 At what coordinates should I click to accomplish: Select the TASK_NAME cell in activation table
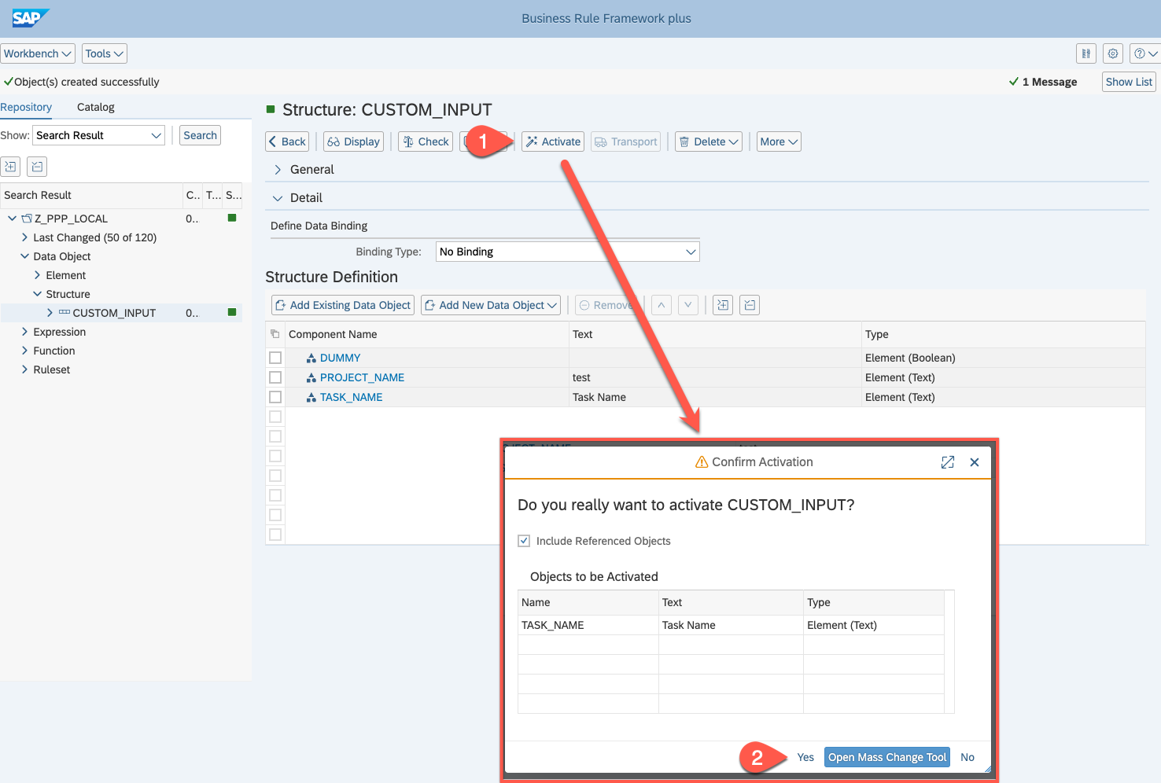click(553, 625)
